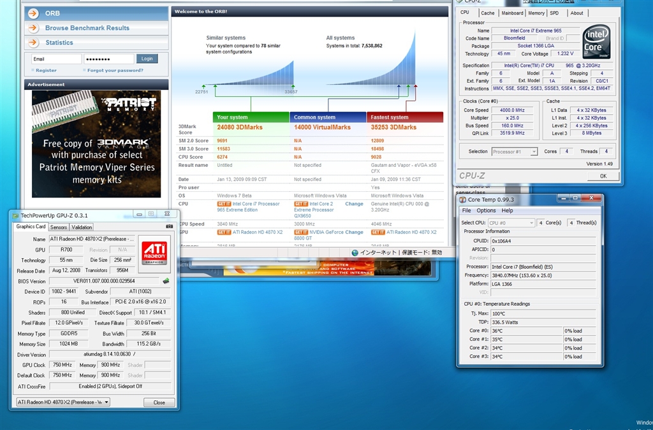The image size is (653, 430).
Task: Open the Sensors tab in GPU-Z
Action: (x=58, y=227)
